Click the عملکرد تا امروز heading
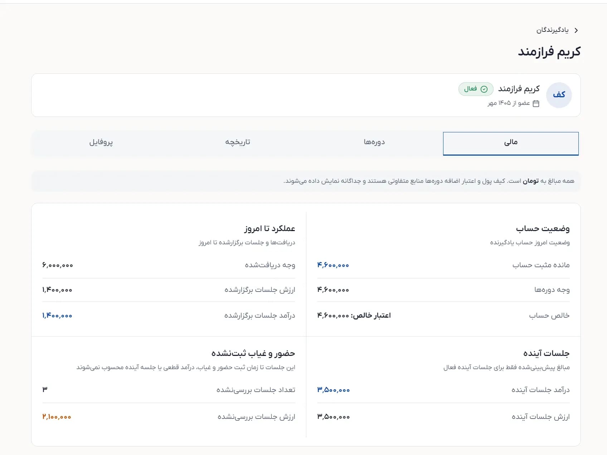 [270, 229]
